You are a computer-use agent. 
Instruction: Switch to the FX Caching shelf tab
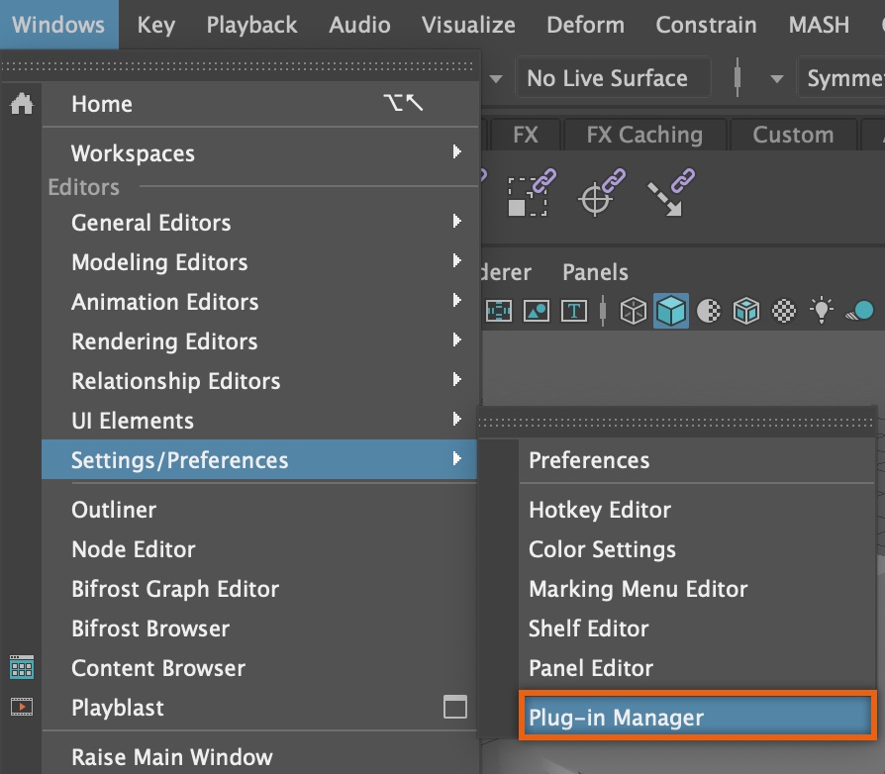pyautogui.click(x=643, y=135)
